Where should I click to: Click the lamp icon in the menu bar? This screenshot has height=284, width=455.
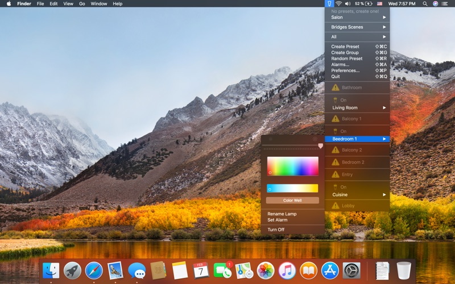(329, 3)
